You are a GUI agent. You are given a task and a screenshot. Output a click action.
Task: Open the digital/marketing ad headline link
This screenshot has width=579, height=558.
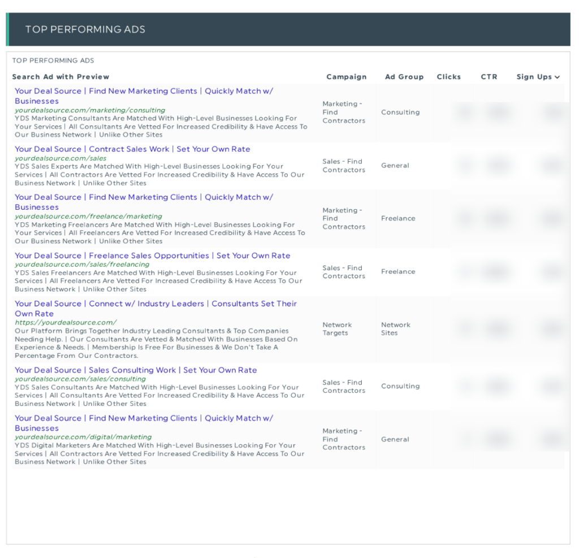144,423
